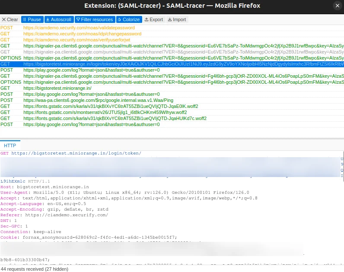Select the POST validatepassword request row
Viewport: 344px width, 272px height.
coord(172,28)
